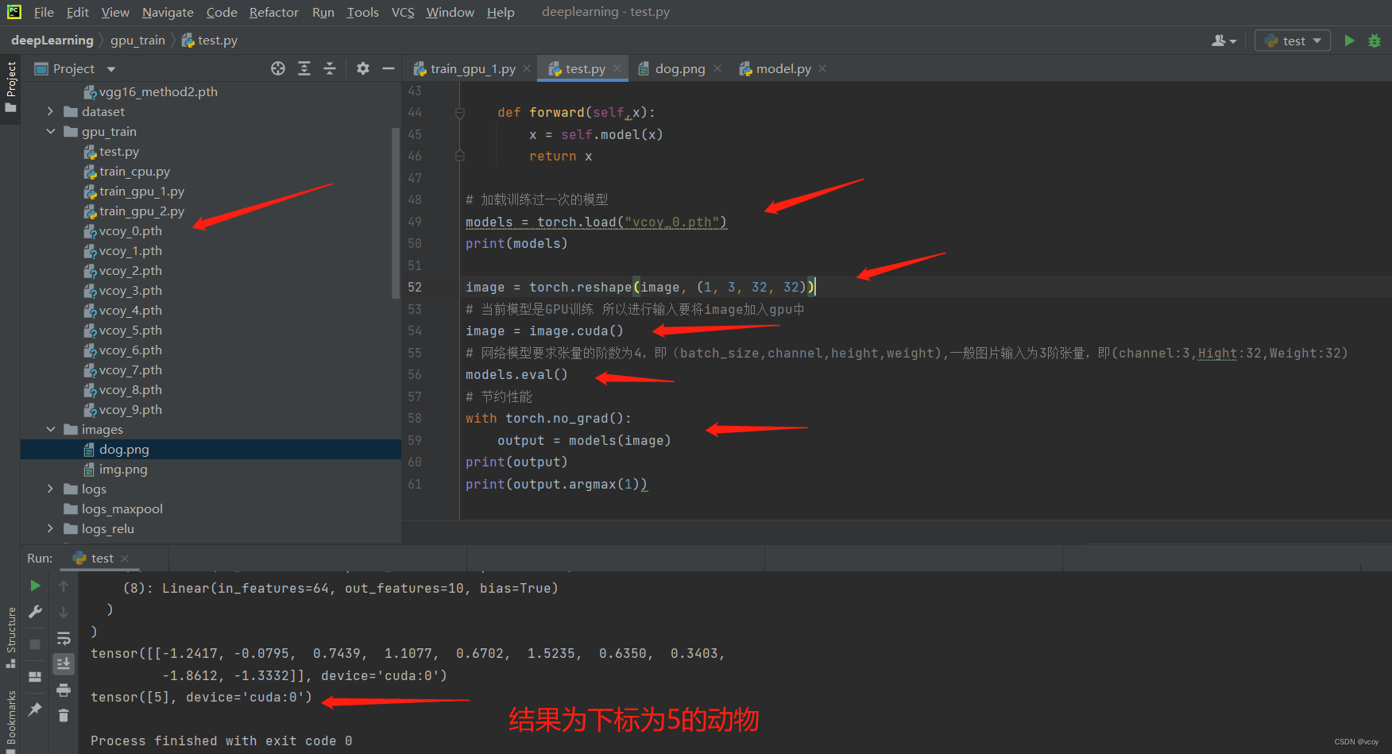Pin the Run tab
Screen dimensions: 1392x754
pos(35,710)
